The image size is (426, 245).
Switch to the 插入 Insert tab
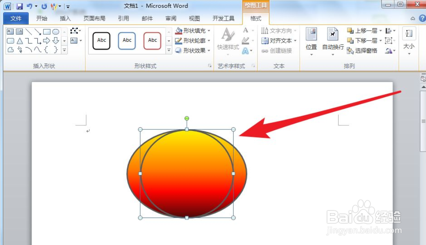pos(65,18)
